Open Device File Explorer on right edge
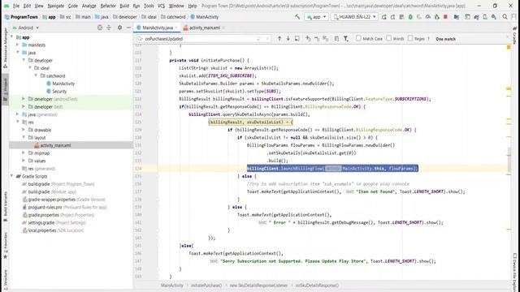The height and width of the screenshot is (292, 520). [514, 272]
